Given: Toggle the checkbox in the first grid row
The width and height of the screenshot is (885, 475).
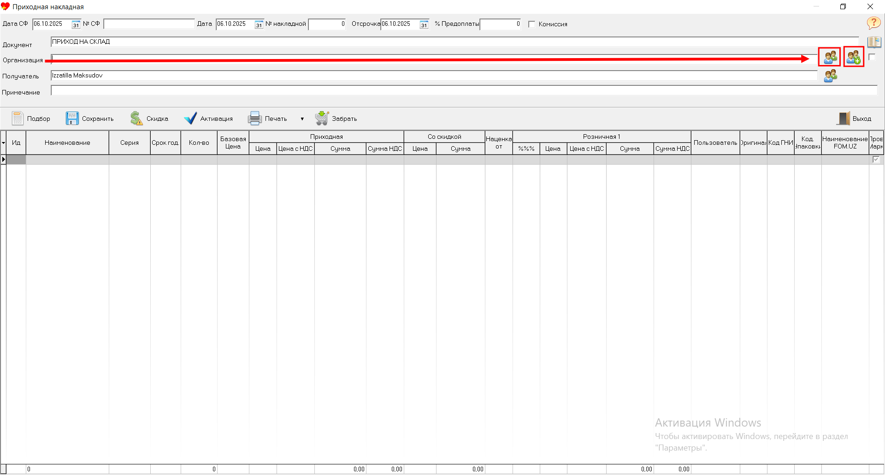Looking at the screenshot, I should 876,160.
